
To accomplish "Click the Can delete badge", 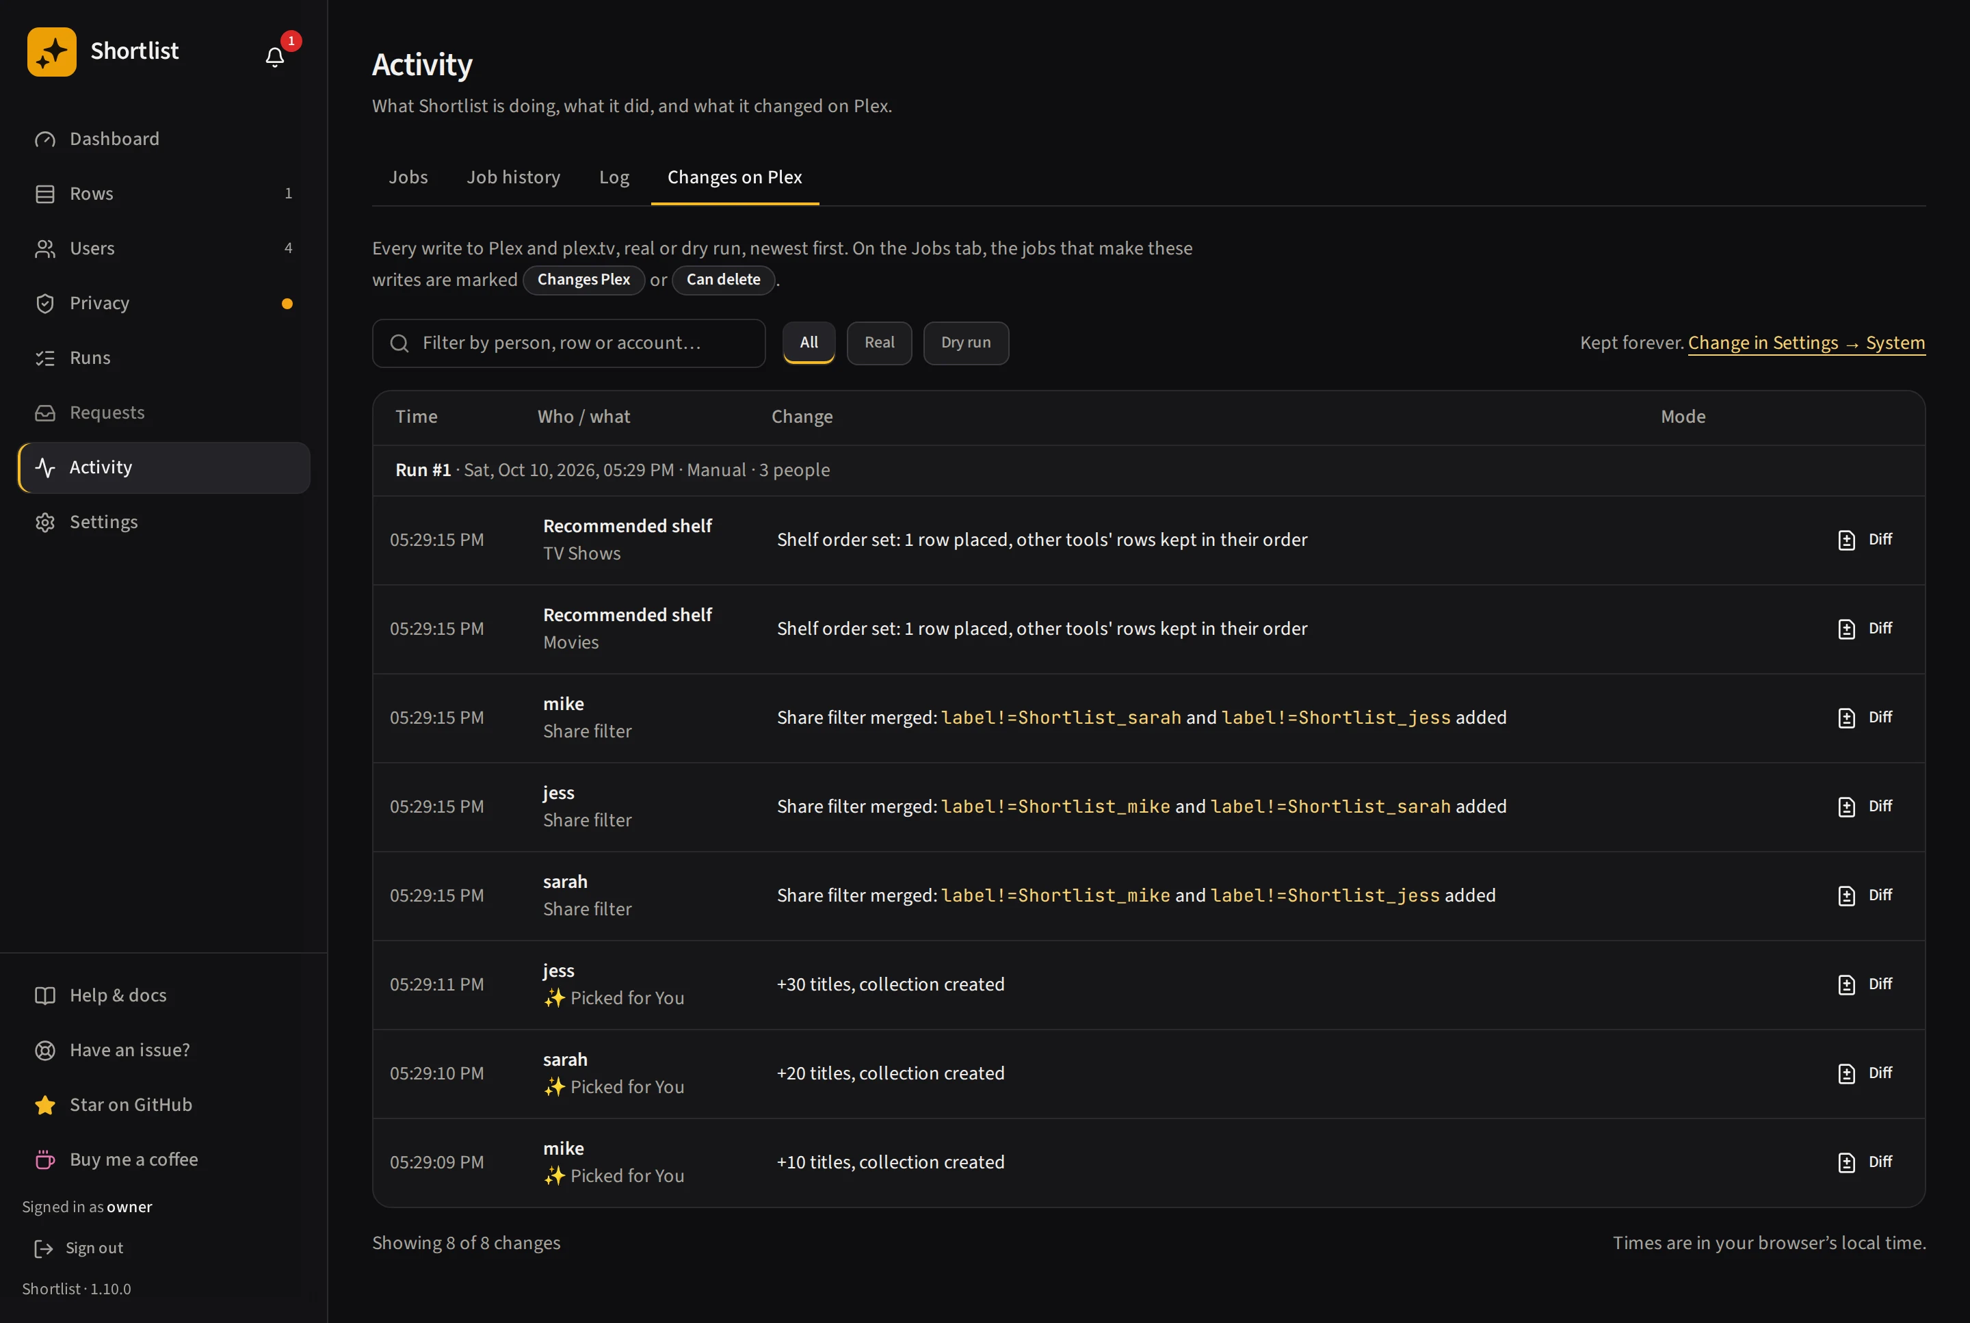I will click(x=723, y=280).
